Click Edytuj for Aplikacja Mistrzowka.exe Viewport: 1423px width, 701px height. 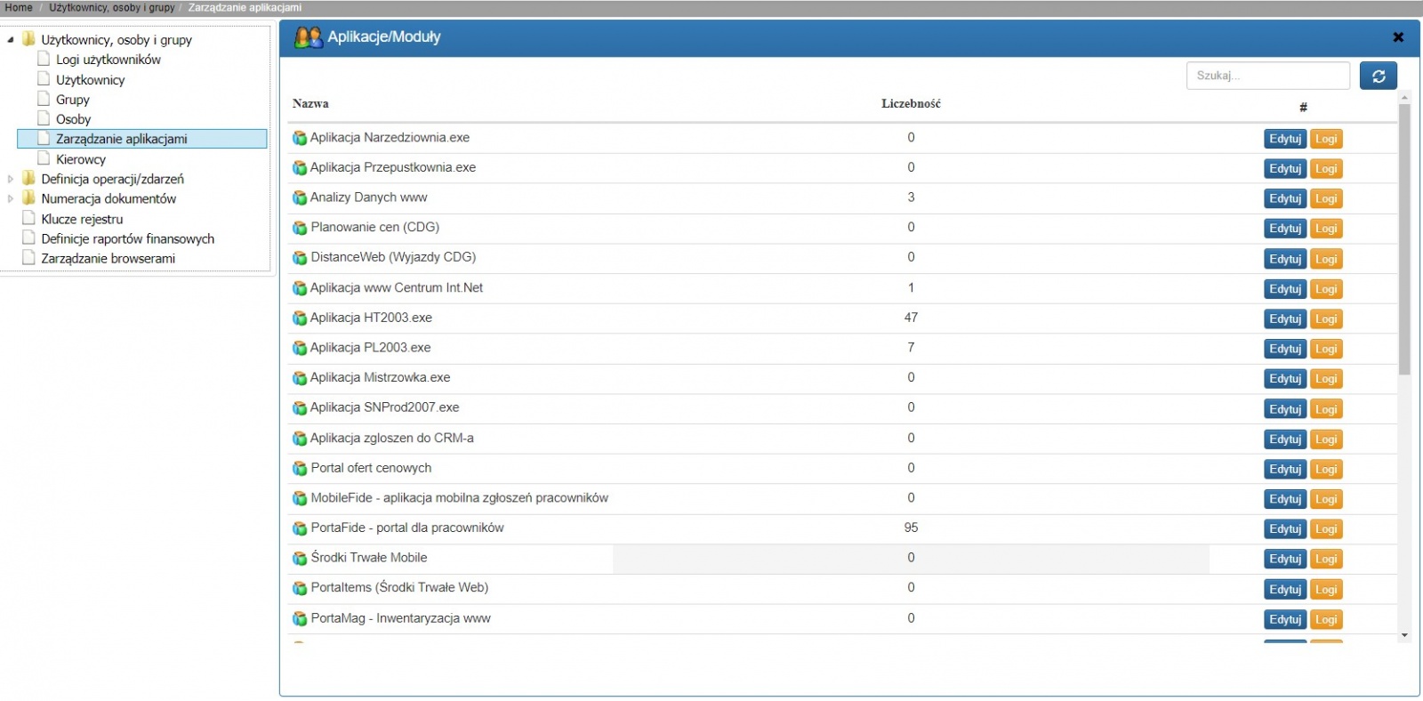point(1285,379)
